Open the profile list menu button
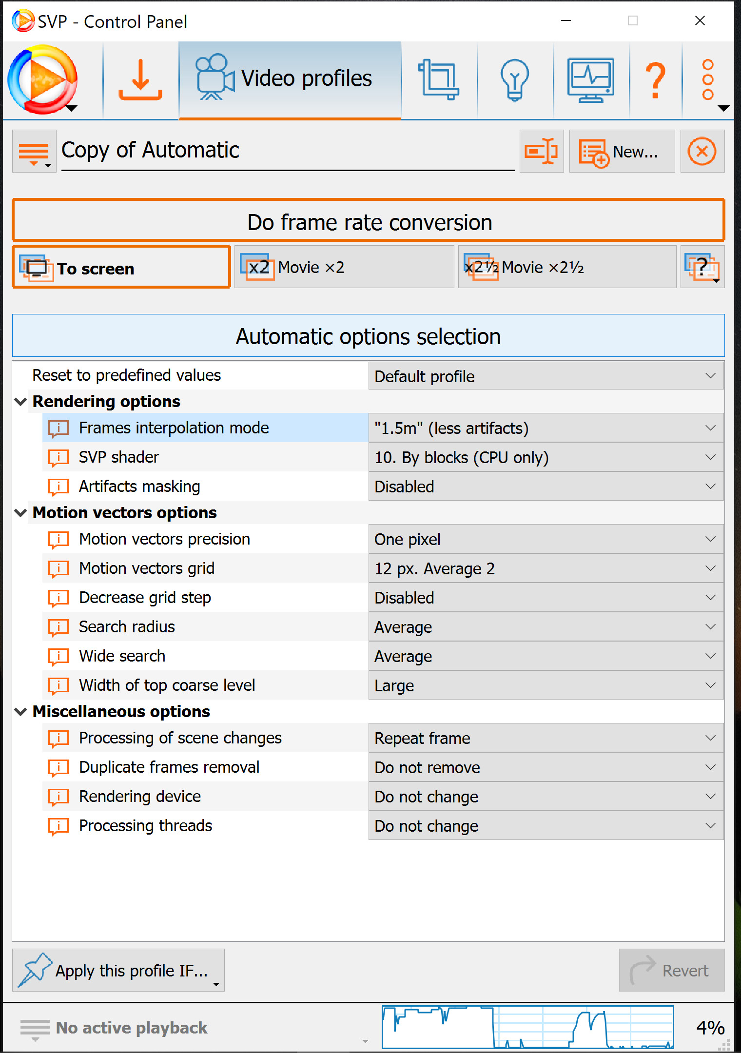Viewport: 741px width, 1053px height. click(x=34, y=151)
